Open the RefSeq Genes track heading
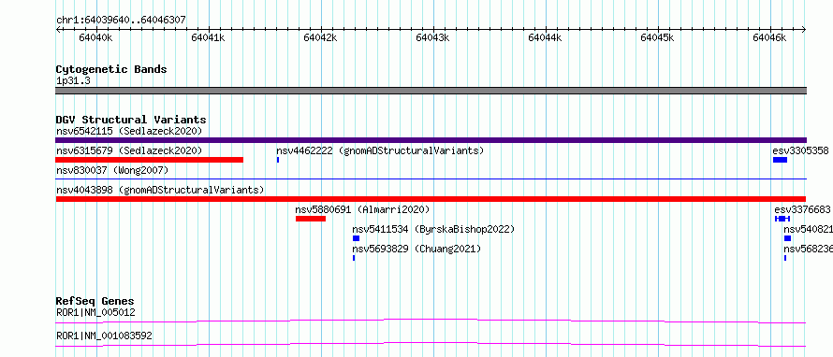Screen dimensions: 833x357 coord(95,302)
